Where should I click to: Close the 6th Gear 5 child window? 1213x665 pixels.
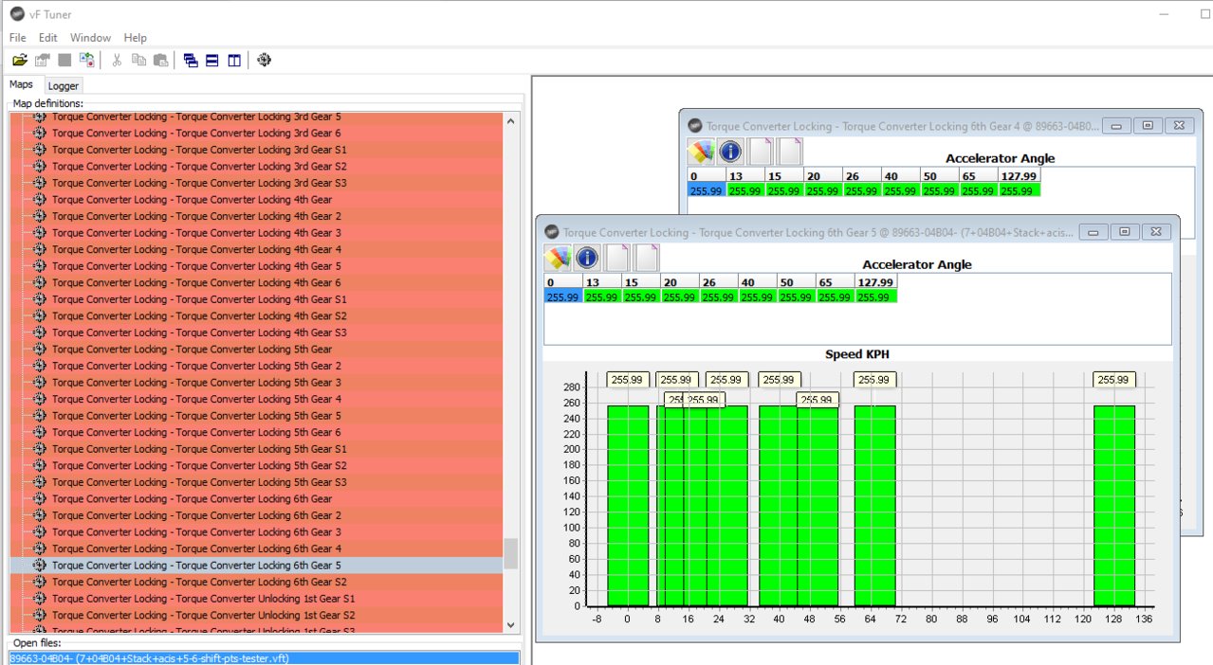point(1157,232)
